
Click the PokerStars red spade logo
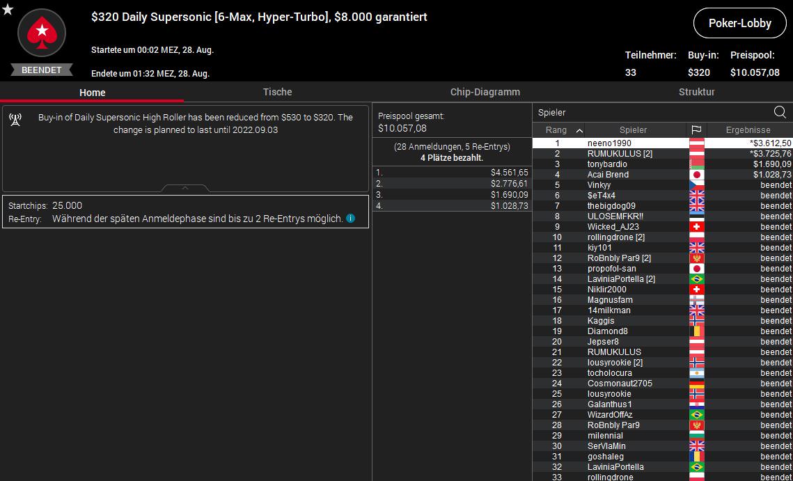[42, 33]
